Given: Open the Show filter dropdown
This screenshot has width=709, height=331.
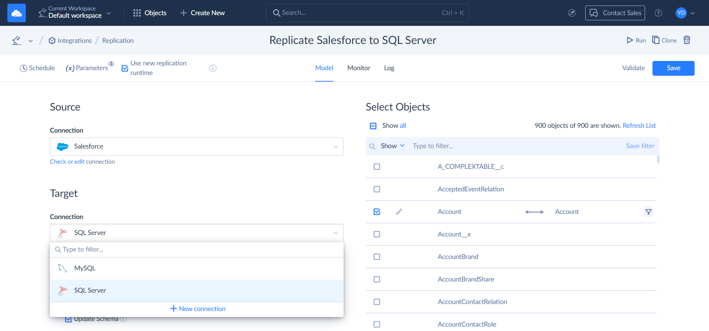Looking at the screenshot, I should (x=393, y=146).
